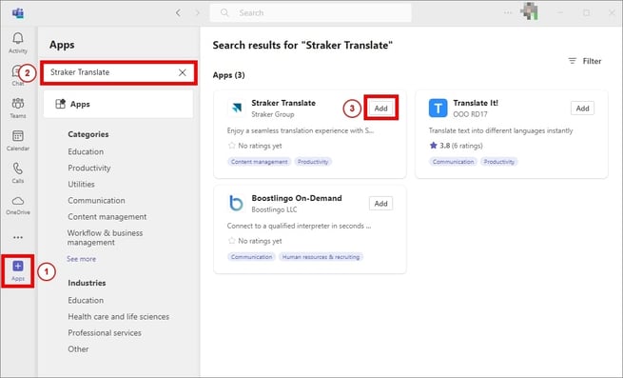The width and height of the screenshot is (623, 378).
Task: Click the Boostlingo LLC publisher name
Action: point(274,209)
